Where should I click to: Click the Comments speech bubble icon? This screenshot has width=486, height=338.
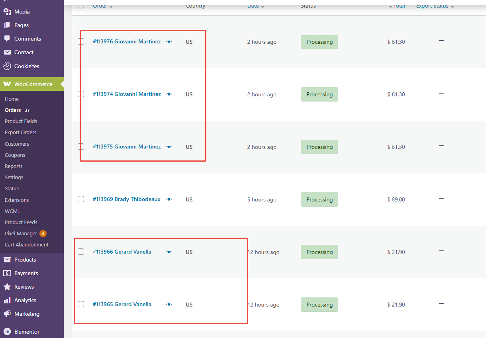(7, 39)
